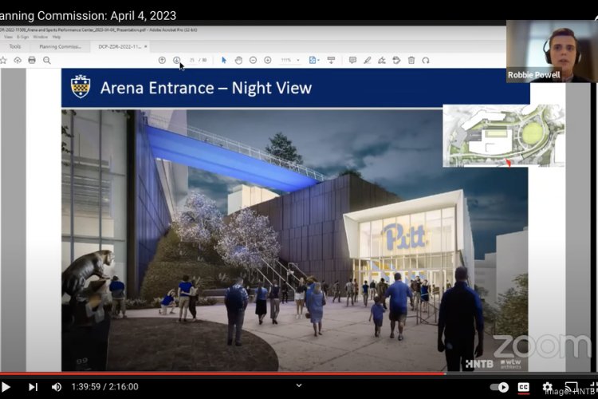Zoom in with the plus icon

click(268, 61)
